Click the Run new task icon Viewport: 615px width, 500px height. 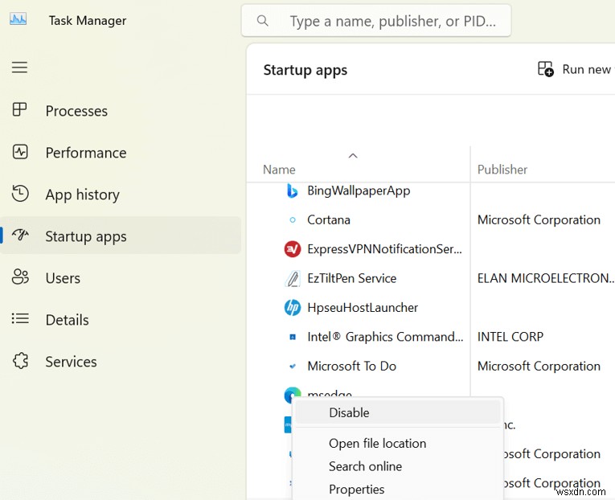pyautogui.click(x=546, y=69)
